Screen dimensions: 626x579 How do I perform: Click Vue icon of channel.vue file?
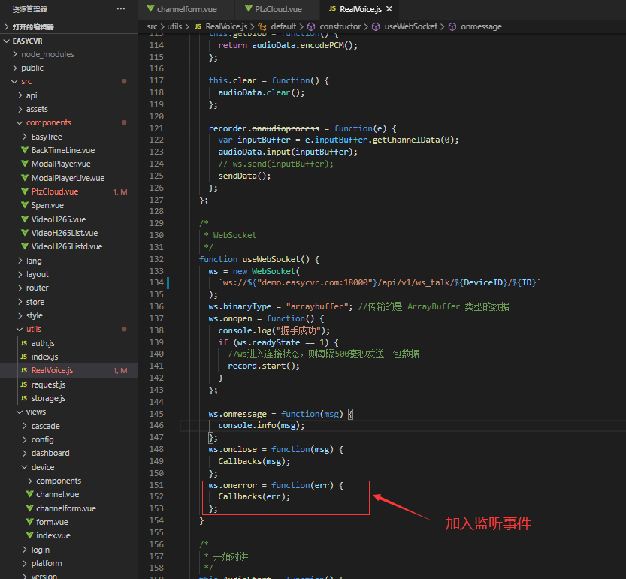29,494
